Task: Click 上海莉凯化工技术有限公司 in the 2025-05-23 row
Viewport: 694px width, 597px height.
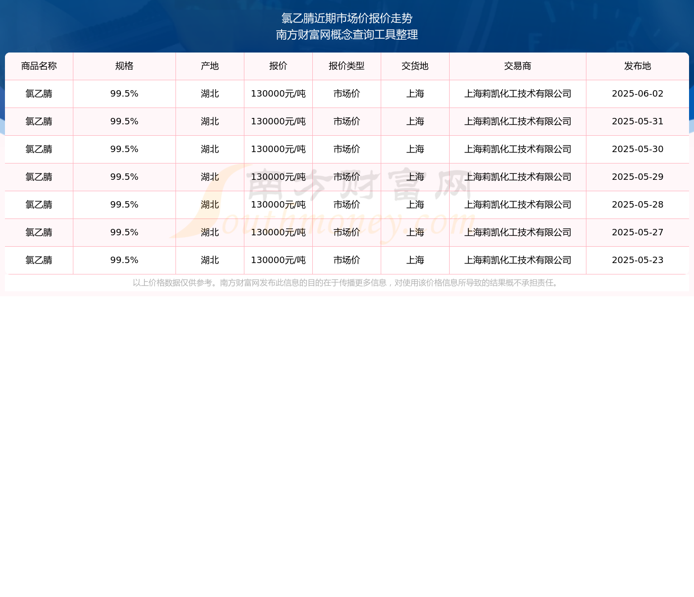Action: (x=518, y=260)
